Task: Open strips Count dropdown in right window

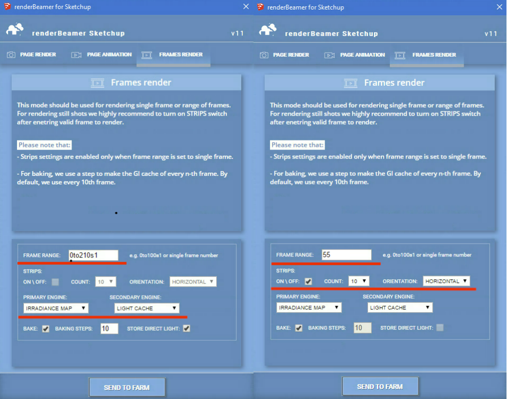Action: [359, 281]
